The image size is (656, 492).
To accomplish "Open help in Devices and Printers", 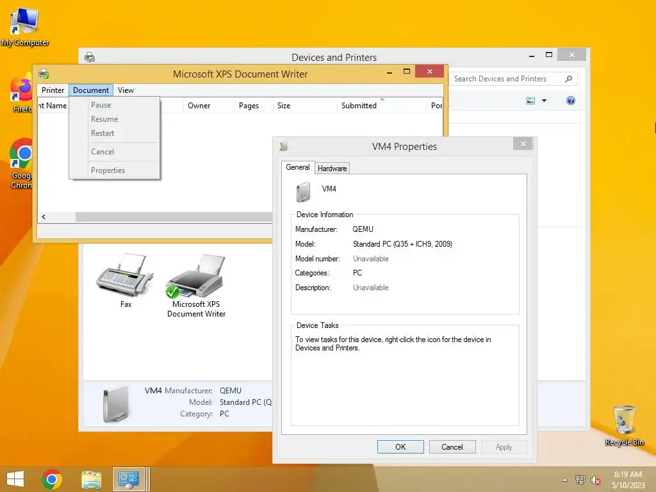I will click(x=570, y=101).
